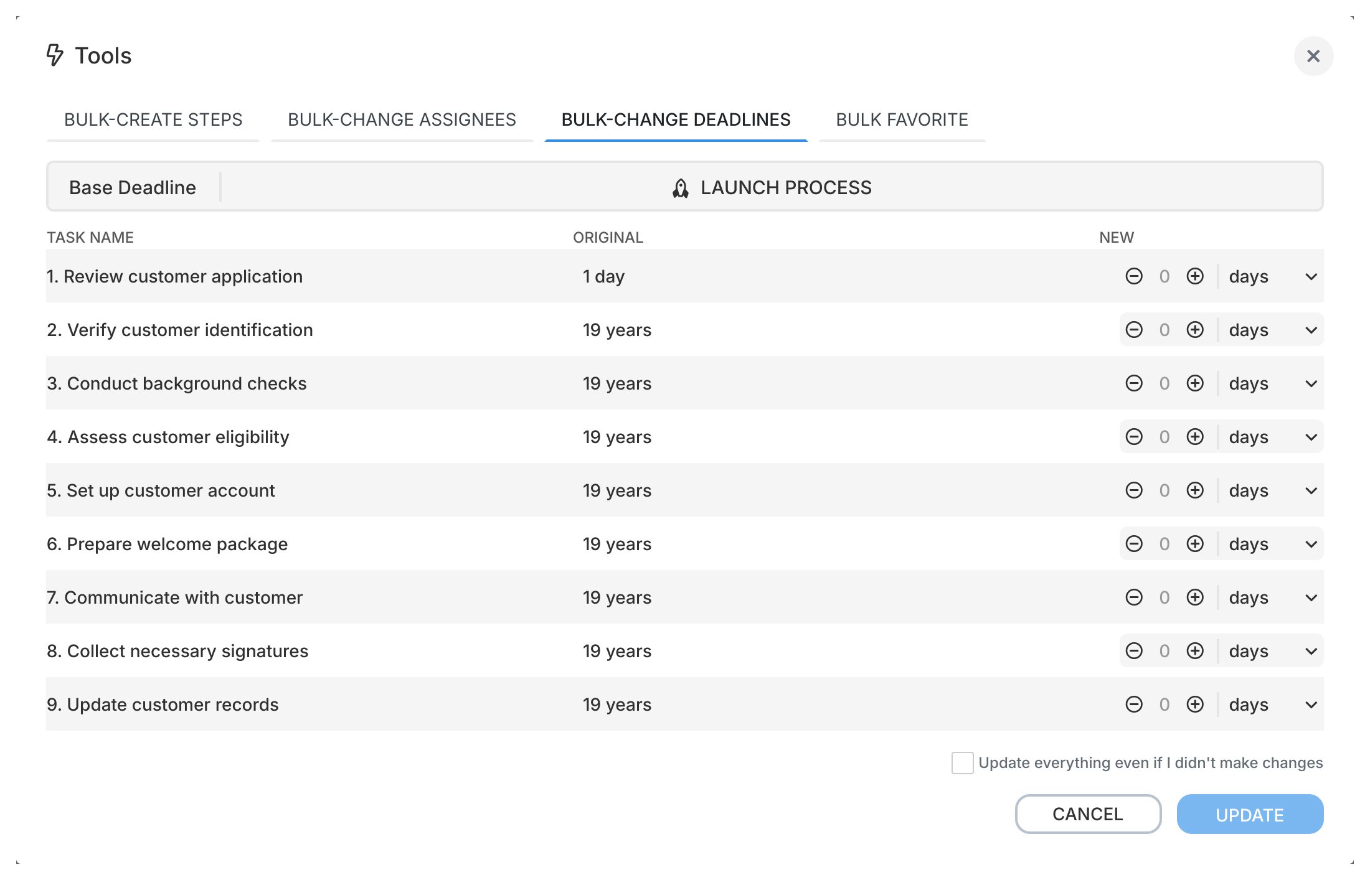The image size is (1370, 880).
Task: Click minus icon for Verify customer identification
Action: [1134, 330]
